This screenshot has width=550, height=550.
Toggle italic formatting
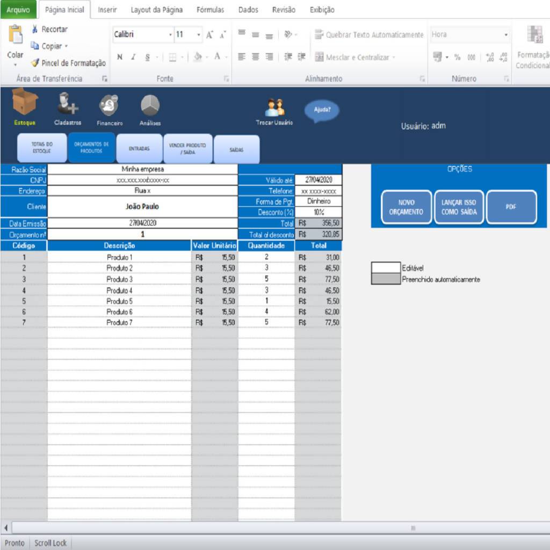(133, 57)
